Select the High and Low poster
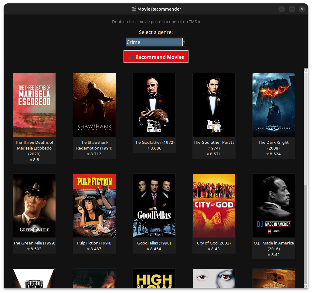The height and width of the screenshot is (293, 312). (x=154, y=278)
